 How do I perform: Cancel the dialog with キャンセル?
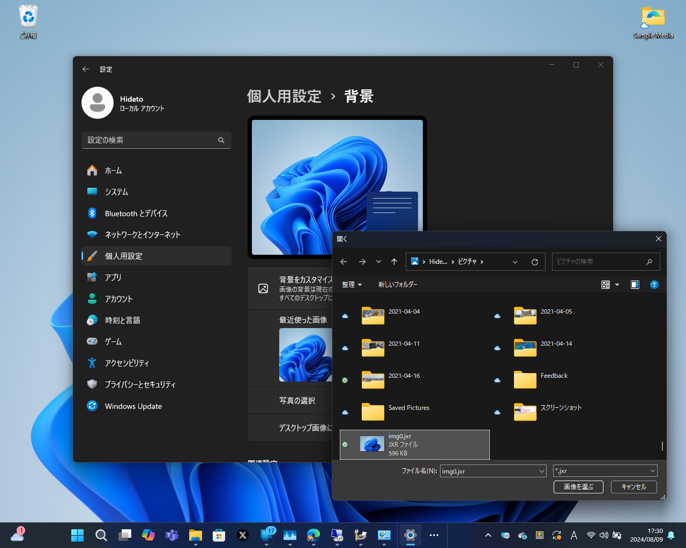coord(633,487)
